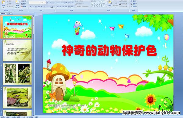Viewport: 183px width, 118px height.
Task: Expand the Shapes gallery More arrow
Action: pos(106,6)
